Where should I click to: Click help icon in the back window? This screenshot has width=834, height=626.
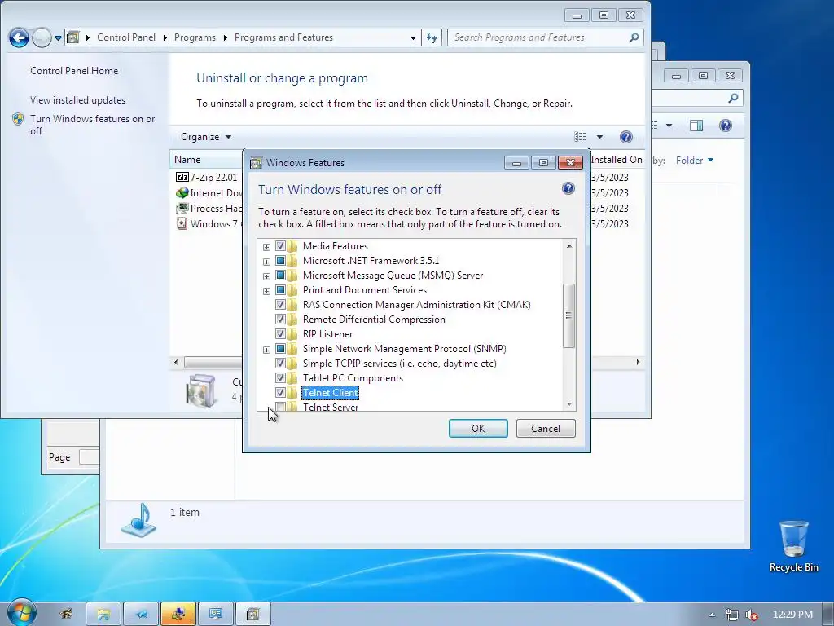click(x=726, y=126)
